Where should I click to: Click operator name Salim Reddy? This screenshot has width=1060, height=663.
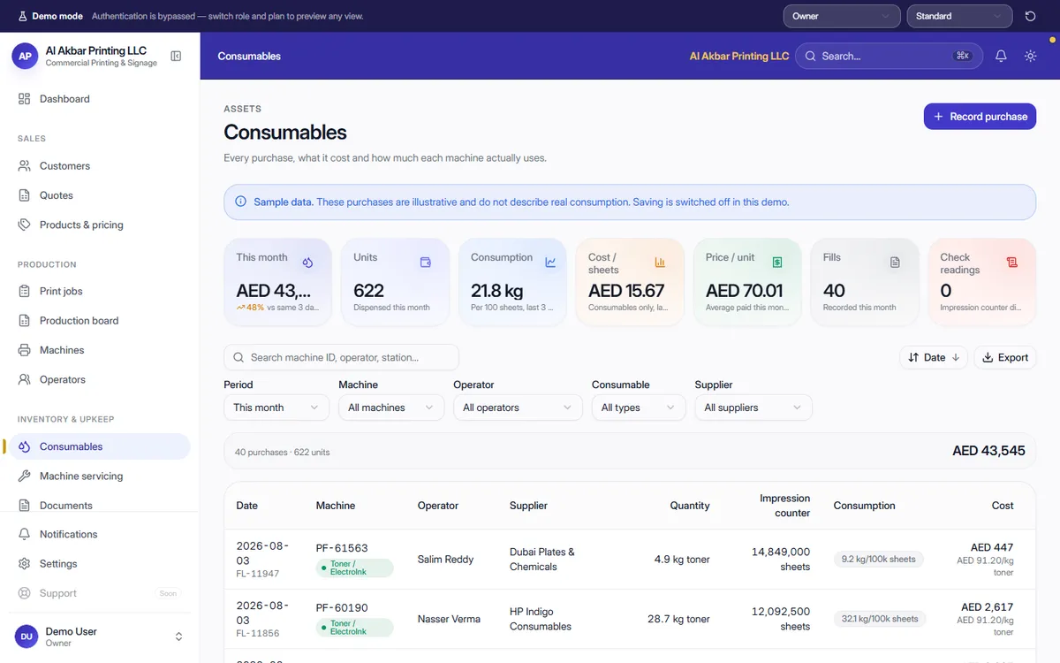click(x=445, y=560)
